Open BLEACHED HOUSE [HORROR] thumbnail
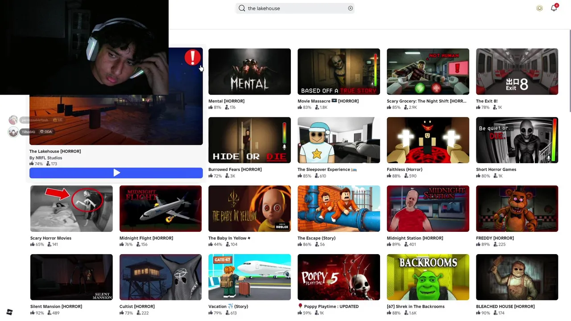The height and width of the screenshot is (321, 571). (517, 277)
